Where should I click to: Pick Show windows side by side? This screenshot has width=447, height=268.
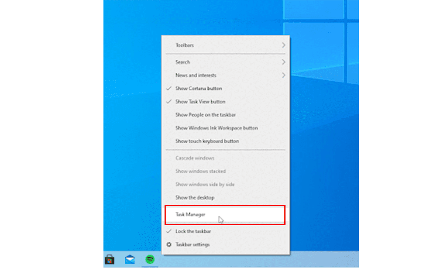click(x=205, y=184)
